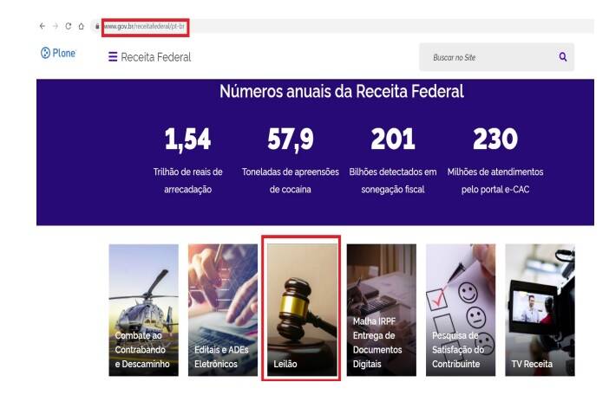The width and height of the screenshot is (609, 408).
Task: Click the padlock site security icon
Action: tap(97, 26)
